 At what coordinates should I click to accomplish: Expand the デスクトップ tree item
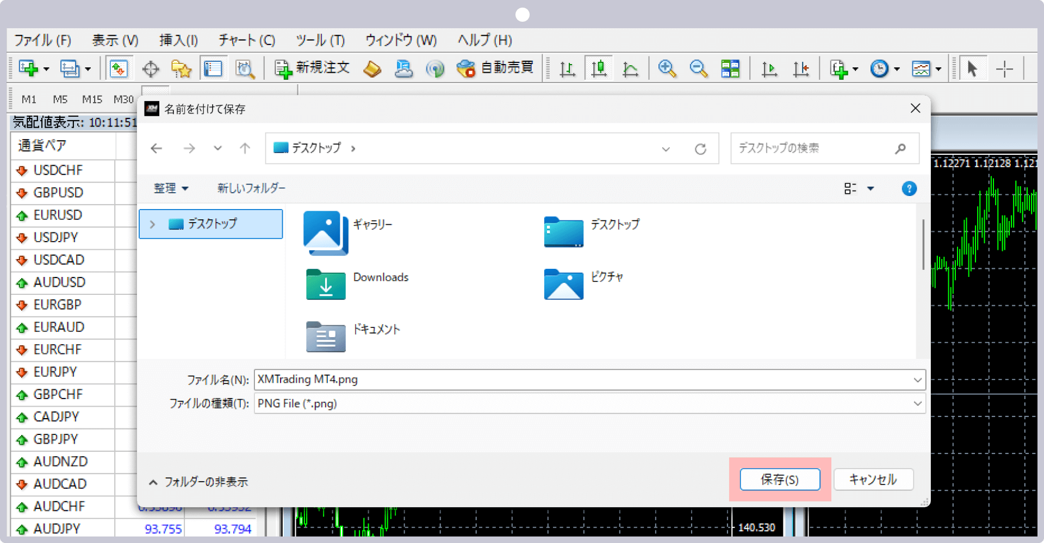(153, 224)
